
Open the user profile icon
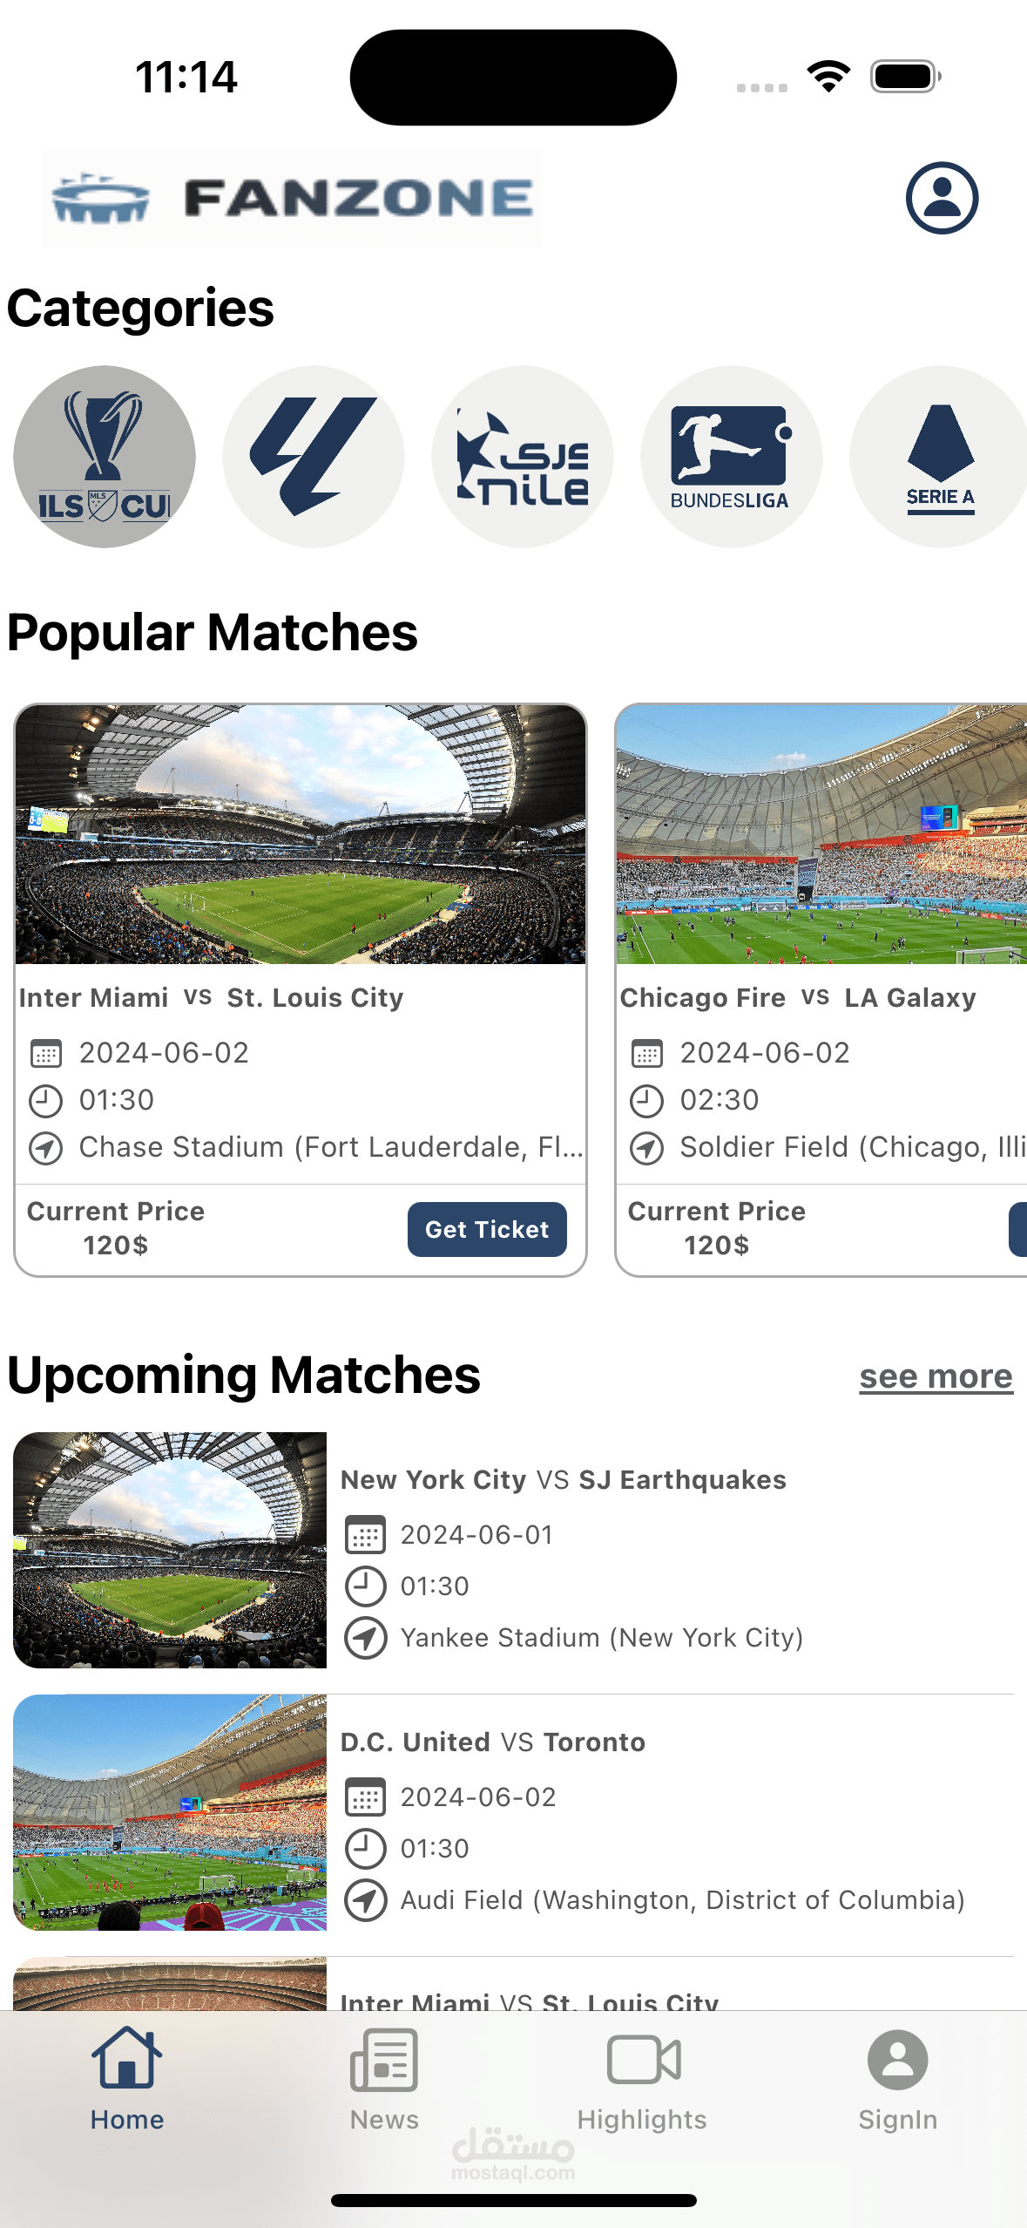942,198
